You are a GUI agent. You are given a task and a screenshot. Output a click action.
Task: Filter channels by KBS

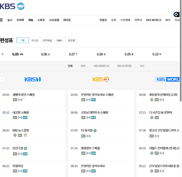coord(83,66)
